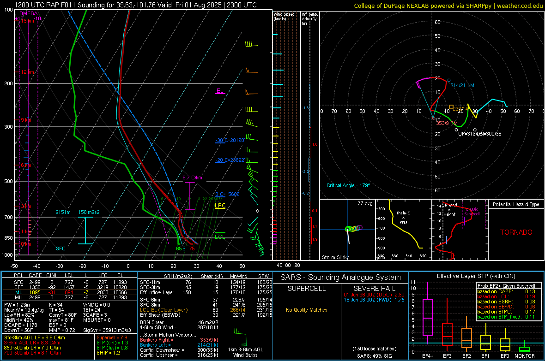The width and height of the screenshot is (545, 361).
Task: Click the 'DCAPE = 1178' value
Action: 20,325
